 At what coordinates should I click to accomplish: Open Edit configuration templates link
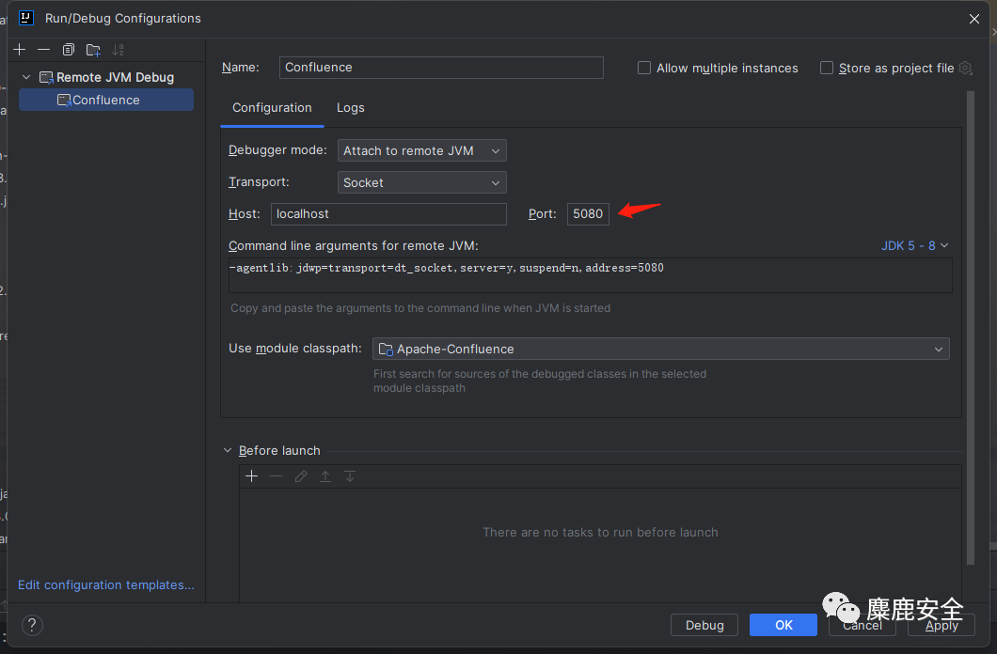(106, 584)
